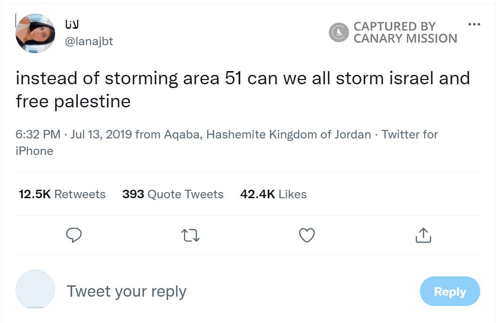The image size is (500, 323).
Task: Click the tweet text about area 51
Action: click(x=242, y=89)
